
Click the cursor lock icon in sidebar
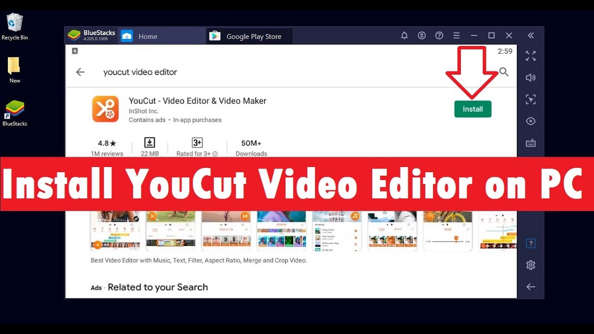tap(531, 99)
